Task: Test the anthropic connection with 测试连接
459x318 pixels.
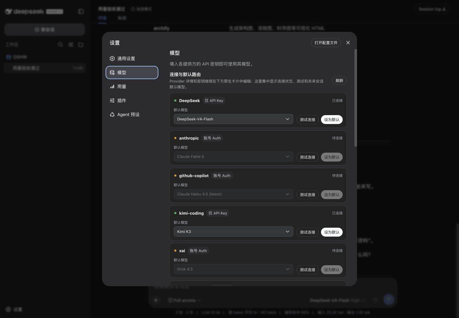Action: pos(308,157)
